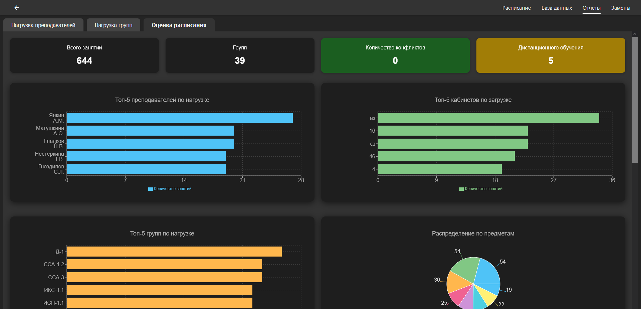Toggle blue Количество занятий legend swatch
Viewport: 641px width, 309px height.
coord(150,189)
